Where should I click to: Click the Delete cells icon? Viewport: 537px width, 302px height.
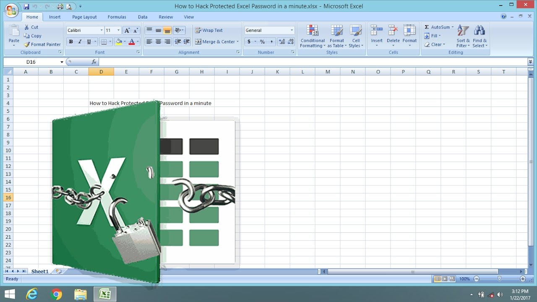[x=393, y=31]
